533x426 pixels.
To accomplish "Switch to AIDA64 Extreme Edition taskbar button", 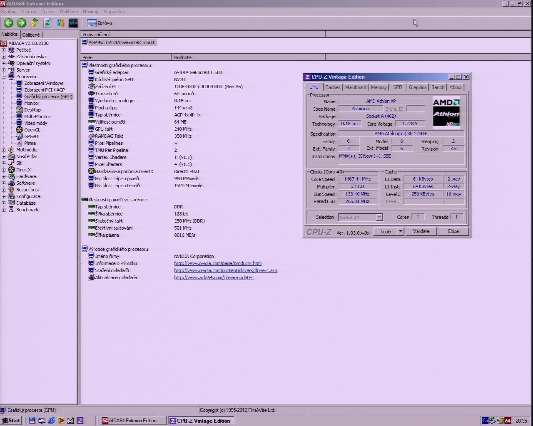I will click(x=132, y=421).
